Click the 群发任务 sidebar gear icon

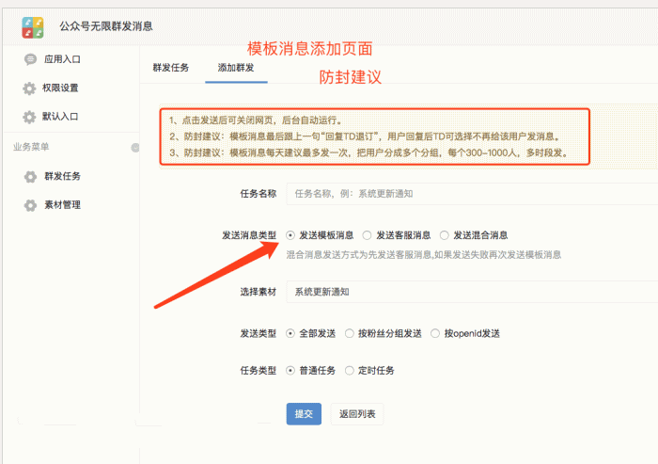tap(30, 176)
